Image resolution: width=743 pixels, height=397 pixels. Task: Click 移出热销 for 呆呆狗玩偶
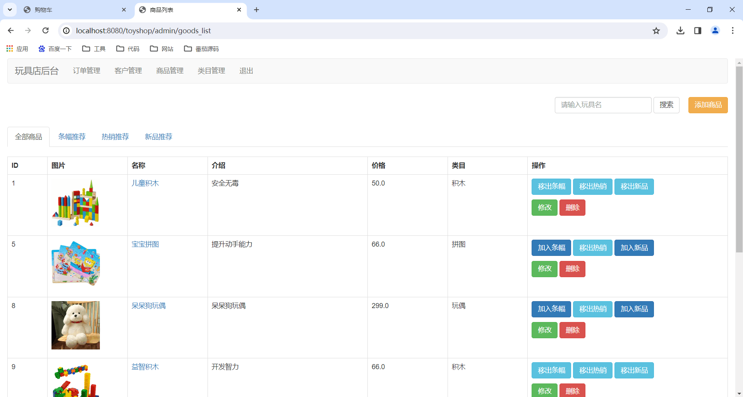593,309
